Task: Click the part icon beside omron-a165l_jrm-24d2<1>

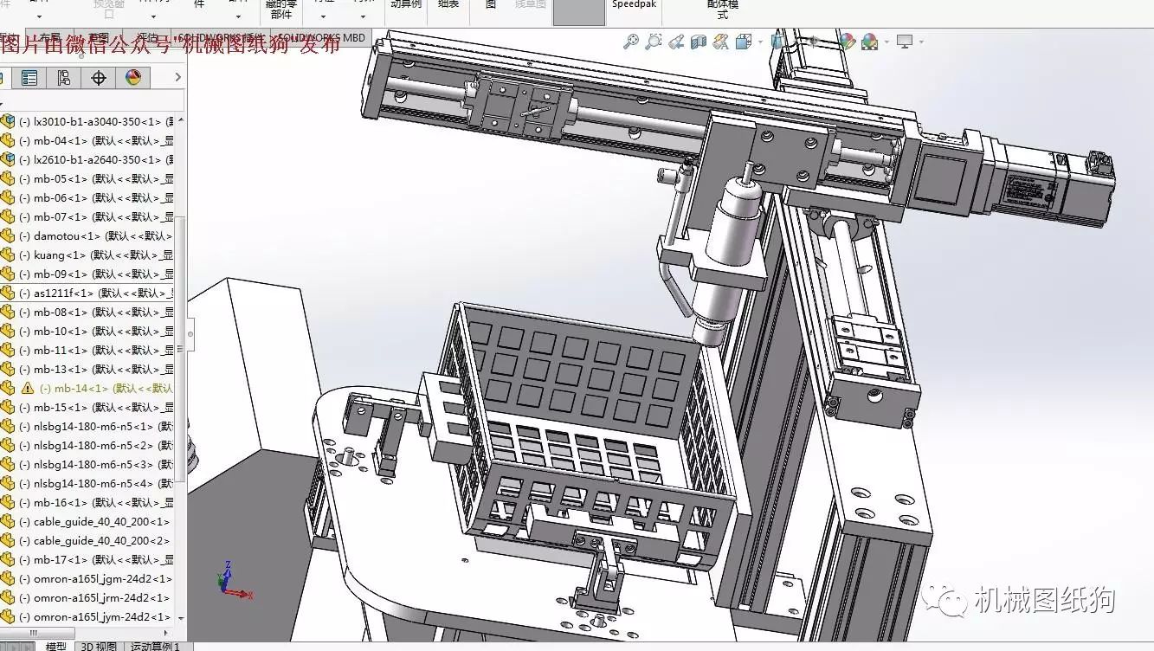Action: (8, 598)
